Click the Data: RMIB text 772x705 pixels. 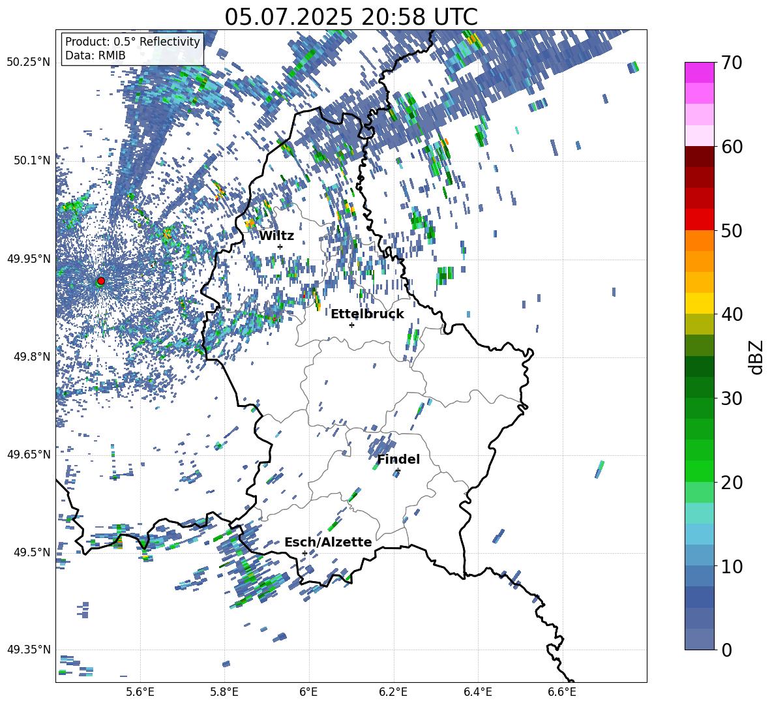[x=95, y=55]
